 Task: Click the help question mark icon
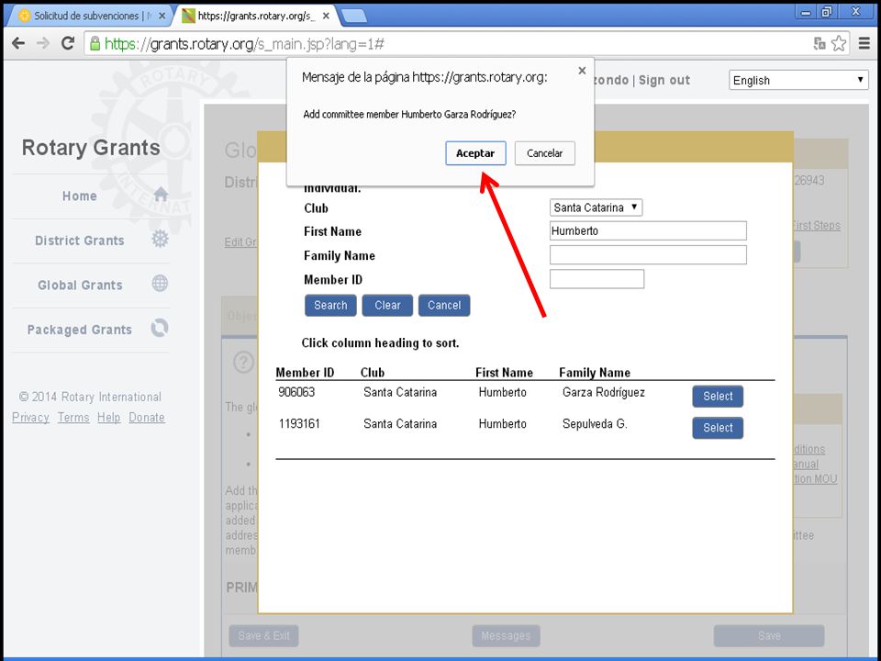243,363
